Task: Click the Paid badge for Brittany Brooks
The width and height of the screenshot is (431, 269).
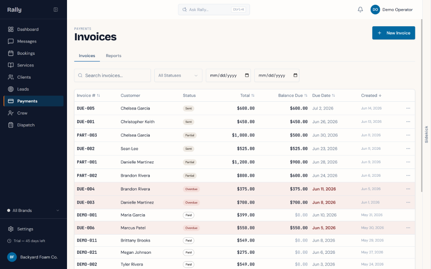Action: pyautogui.click(x=188, y=240)
